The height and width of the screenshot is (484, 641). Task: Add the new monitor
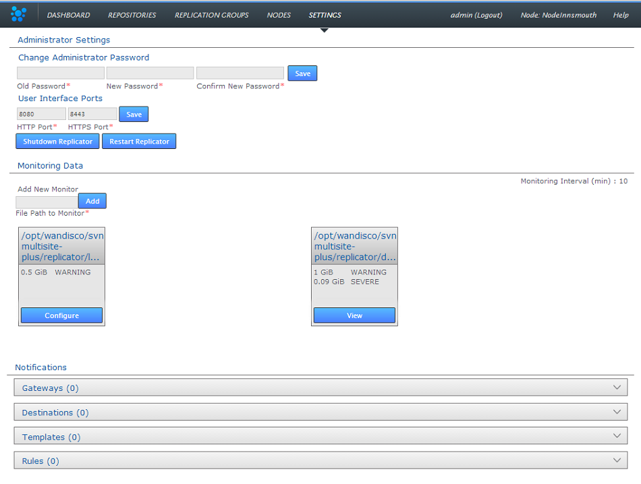tap(92, 201)
